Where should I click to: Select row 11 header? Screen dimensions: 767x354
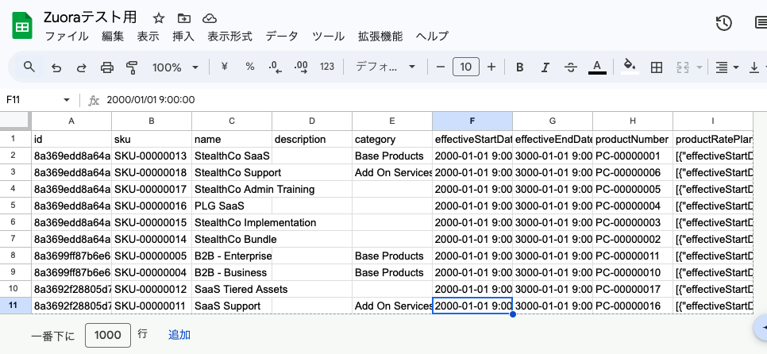point(16,306)
